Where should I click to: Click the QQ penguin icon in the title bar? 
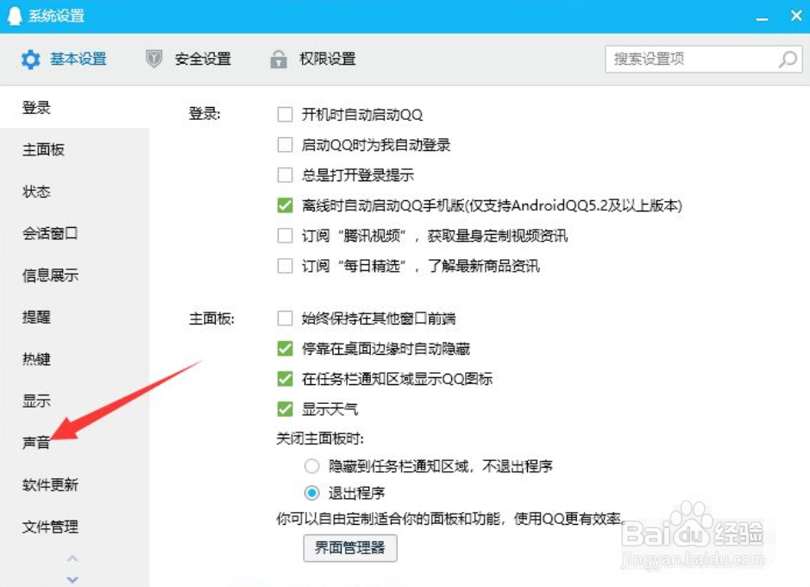click(16, 15)
